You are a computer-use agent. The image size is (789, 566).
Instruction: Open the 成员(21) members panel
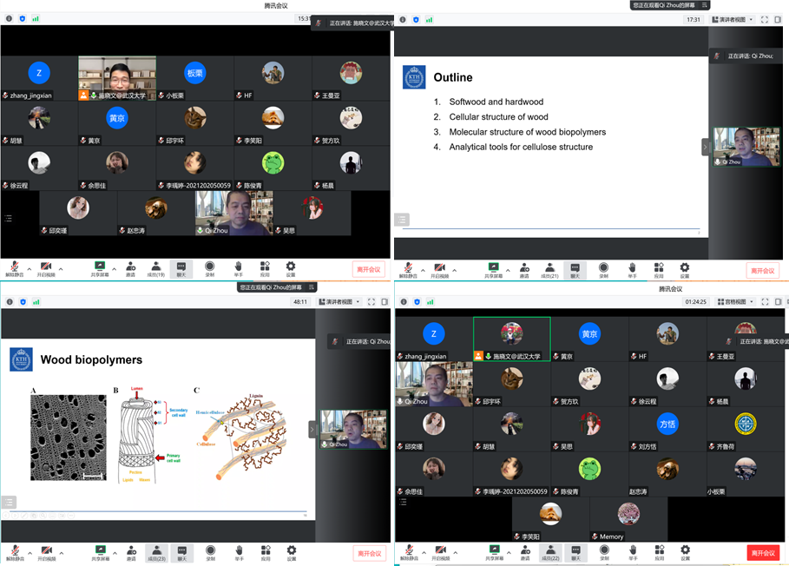[549, 270]
